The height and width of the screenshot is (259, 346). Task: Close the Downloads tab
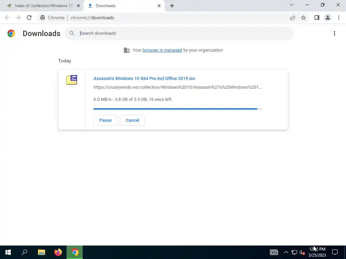[x=159, y=6]
